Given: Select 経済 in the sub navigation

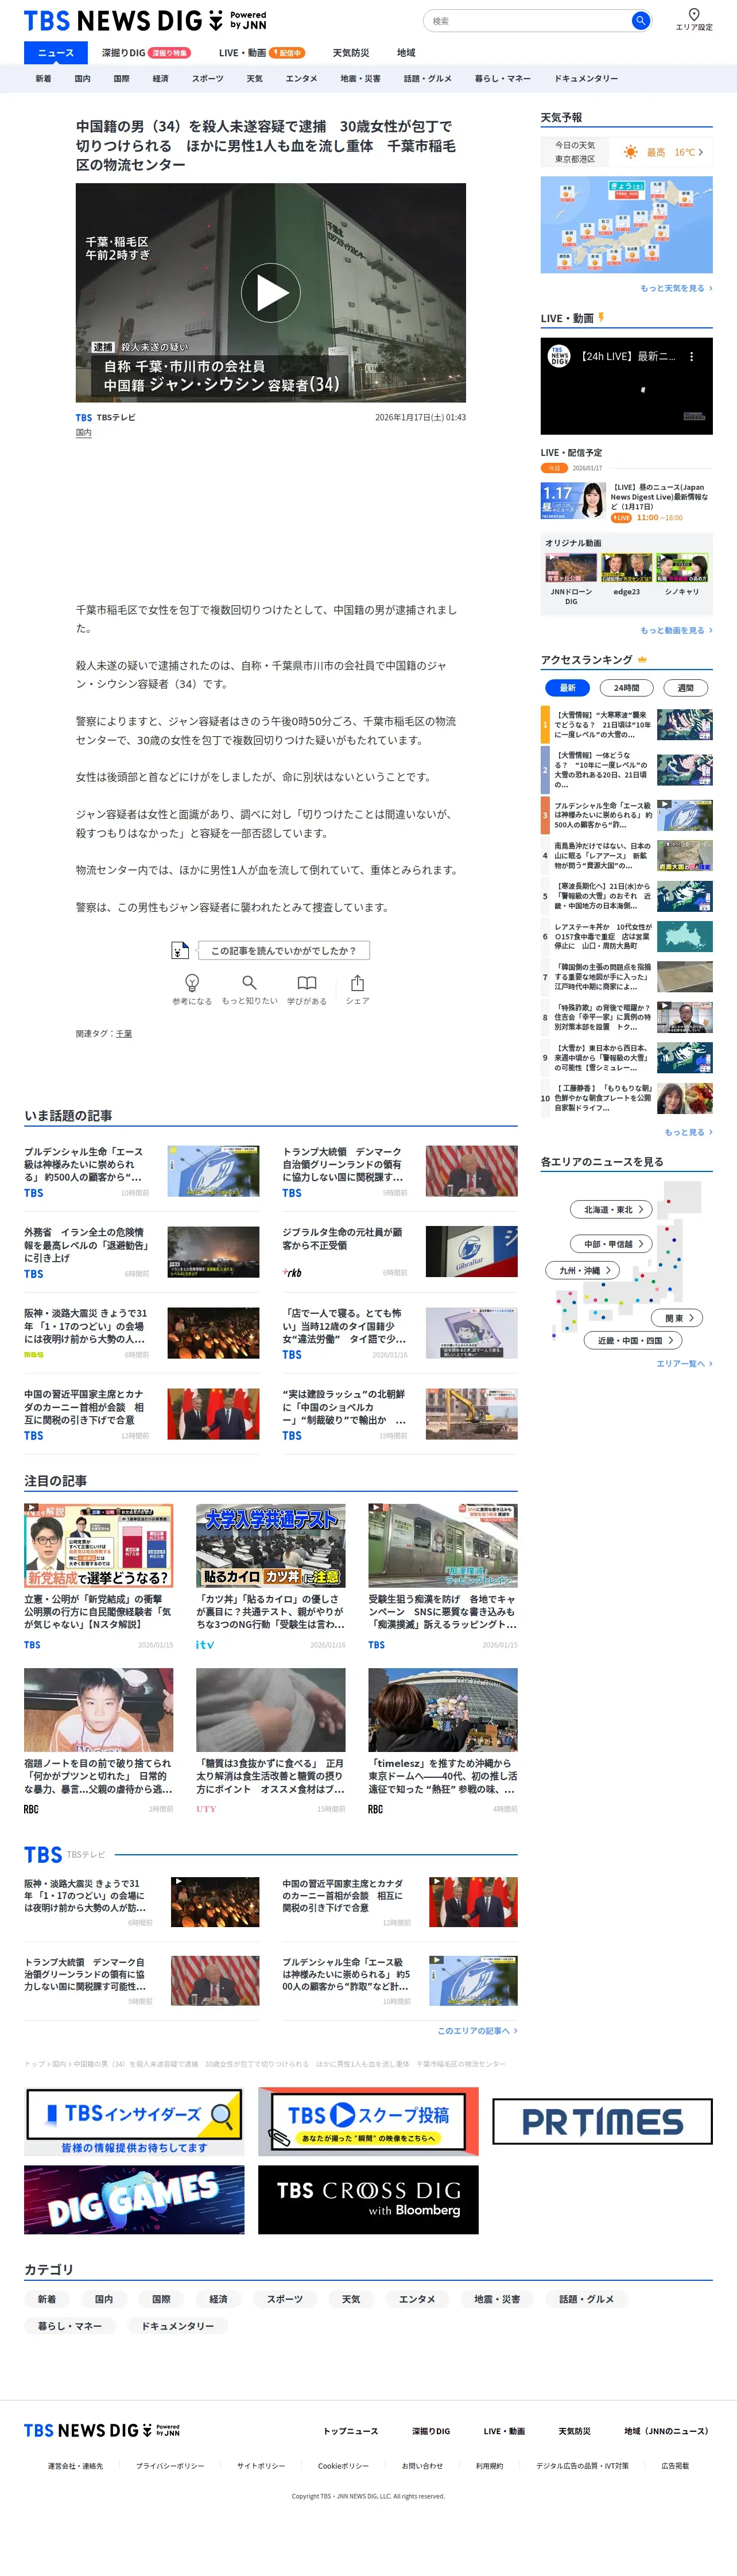Looking at the screenshot, I should click(x=160, y=78).
